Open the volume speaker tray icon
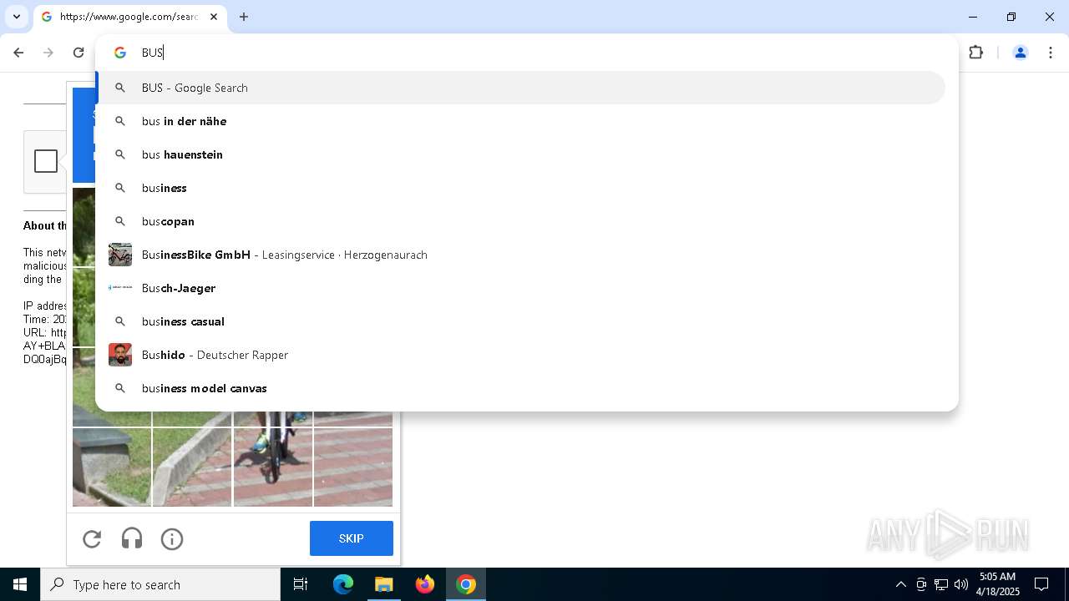 960,584
